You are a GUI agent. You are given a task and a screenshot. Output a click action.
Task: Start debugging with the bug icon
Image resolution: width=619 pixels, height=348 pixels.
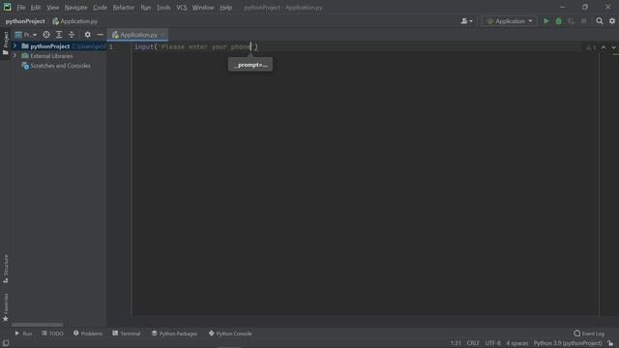(x=559, y=21)
